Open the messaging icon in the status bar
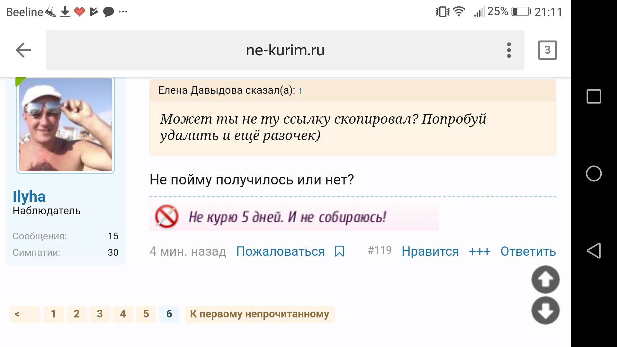The height and width of the screenshot is (347, 617). click(108, 12)
